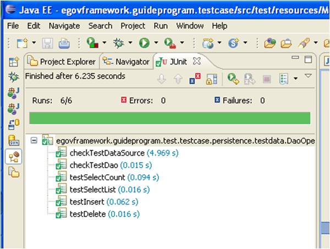
Task: Open the Run button dropdown arrow
Action: pyautogui.click(x=156, y=43)
